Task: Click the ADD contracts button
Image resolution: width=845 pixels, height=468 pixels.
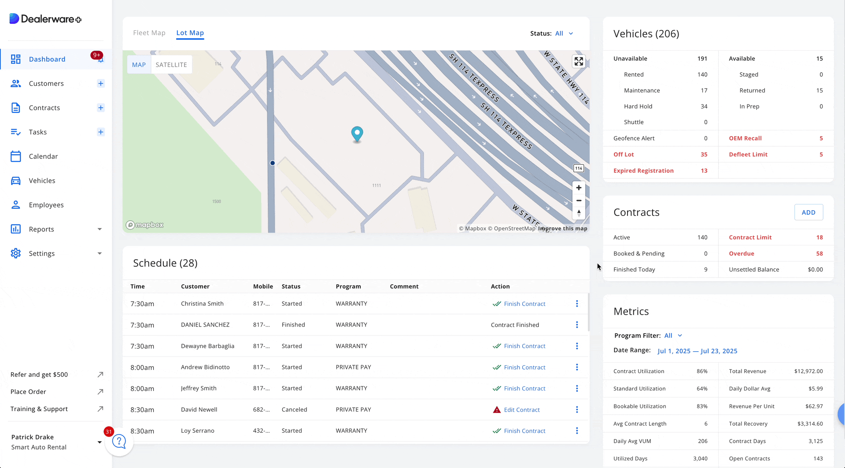Action: [808, 212]
